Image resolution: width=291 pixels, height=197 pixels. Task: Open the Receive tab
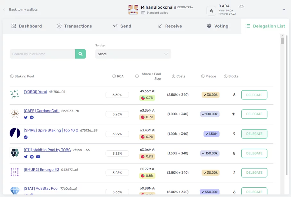pyautogui.click(x=170, y=26)
